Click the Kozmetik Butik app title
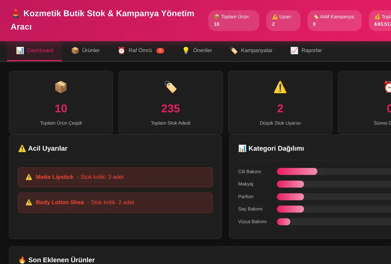 pos(102,20)
